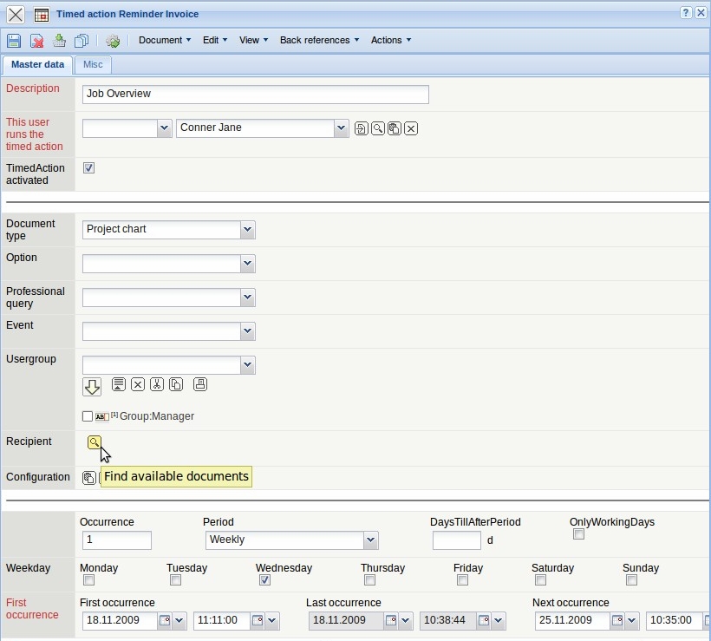
Task: Click the Save floppy disk icon
Action: click(14, 41)
